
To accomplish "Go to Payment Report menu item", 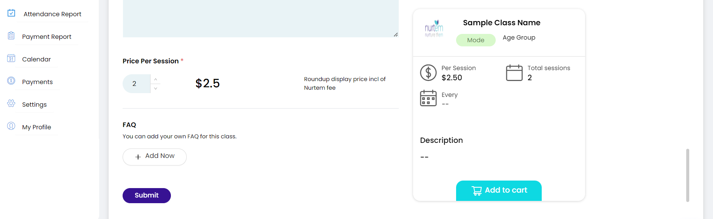I will click(x=47, y=37).
